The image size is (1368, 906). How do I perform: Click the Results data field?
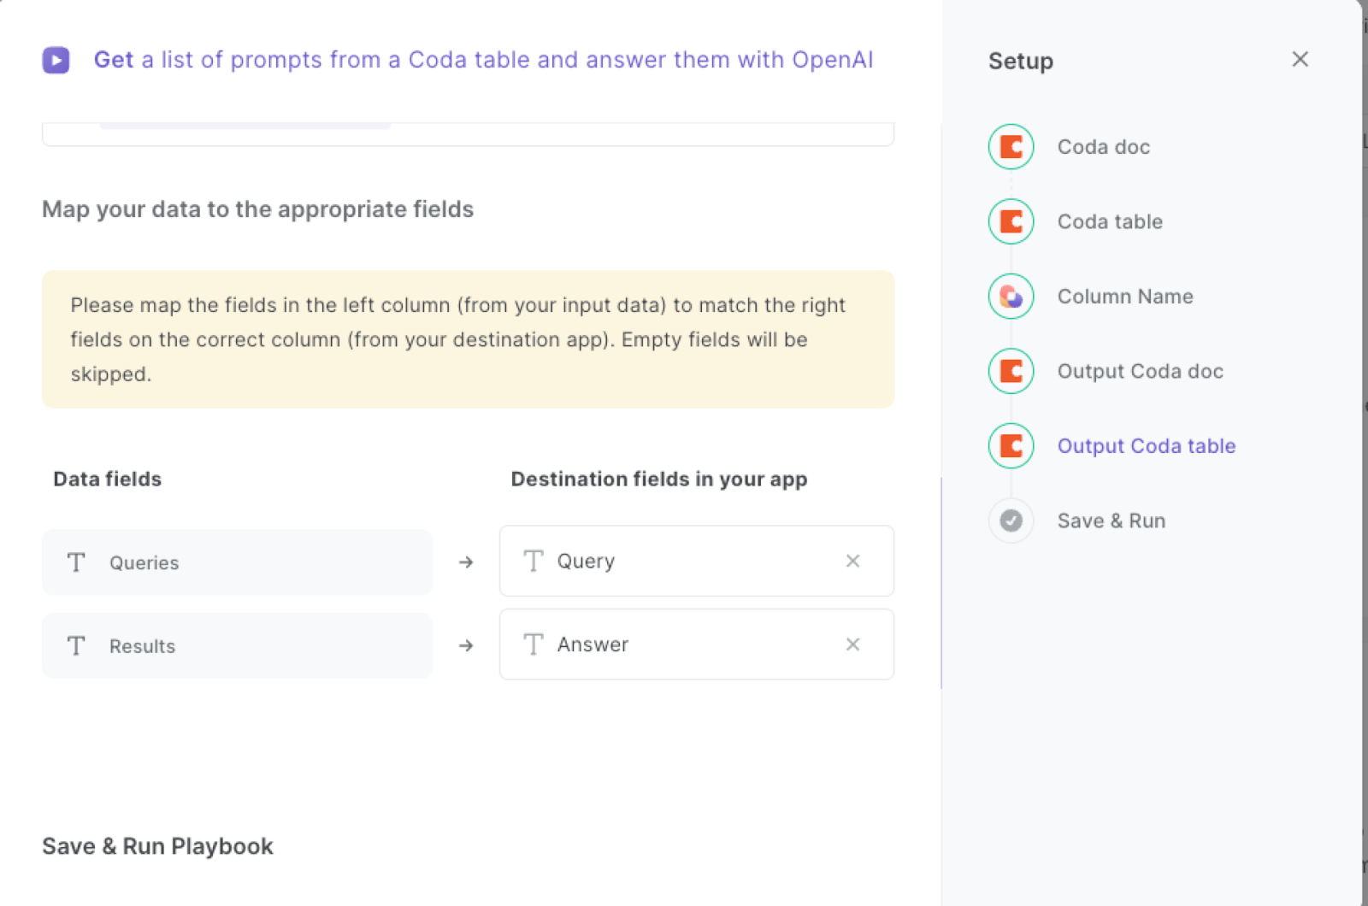237,646
